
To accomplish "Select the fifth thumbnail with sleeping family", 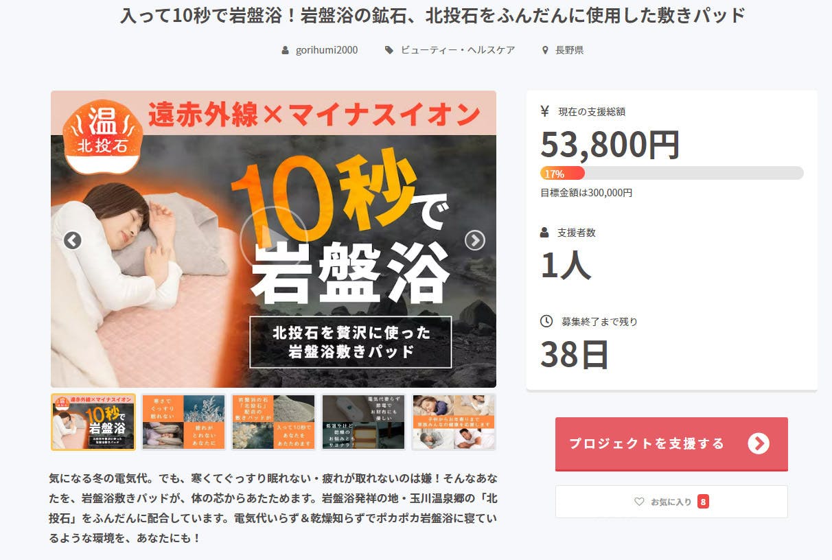I will coord(453,422).
